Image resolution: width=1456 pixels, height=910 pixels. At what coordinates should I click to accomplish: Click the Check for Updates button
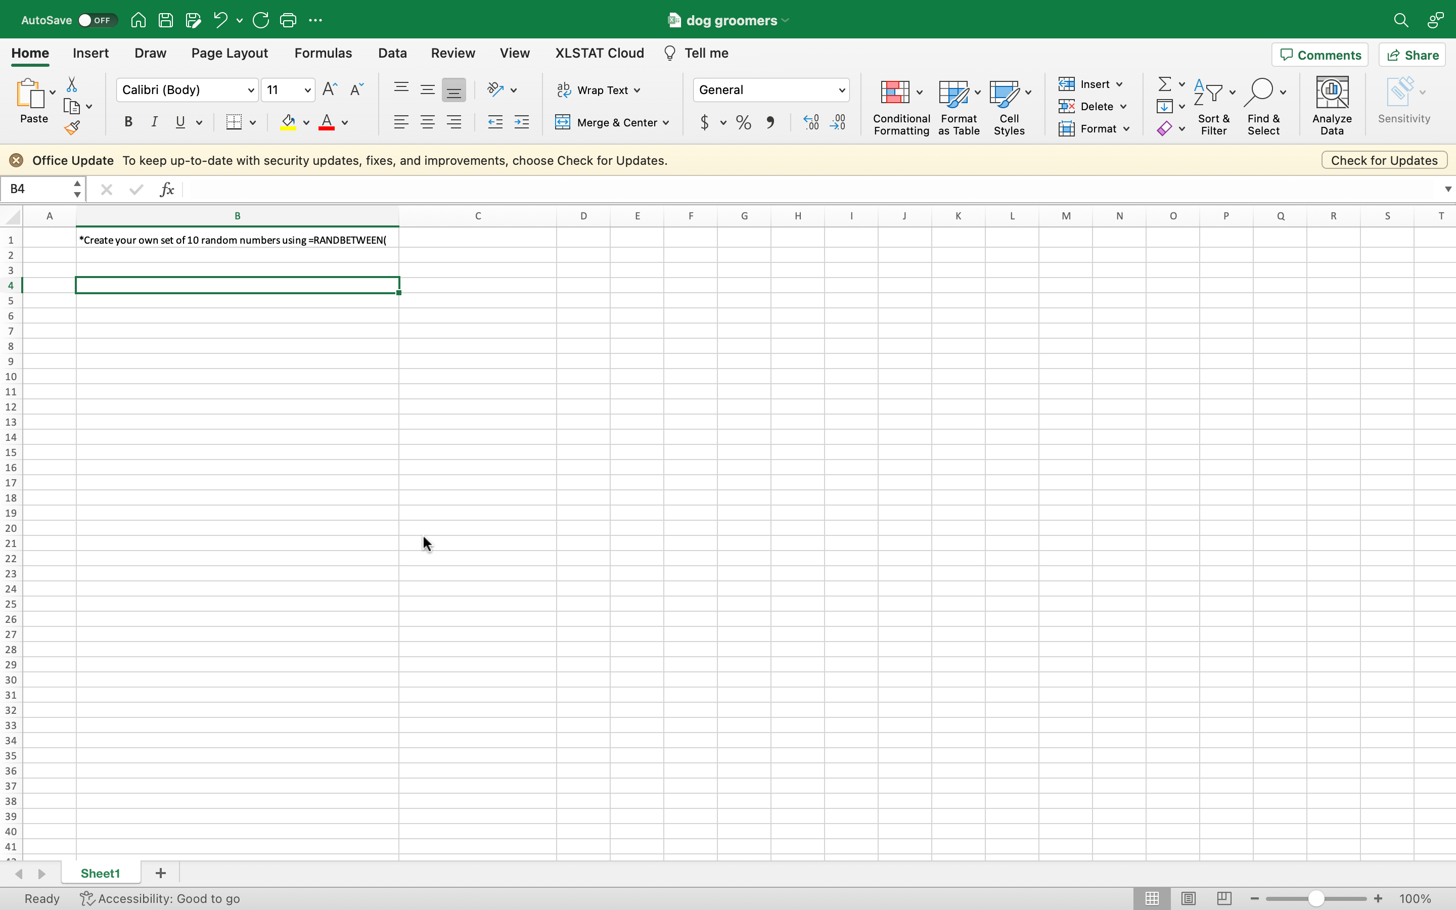pyautogui.click(x=1384, y=160)
